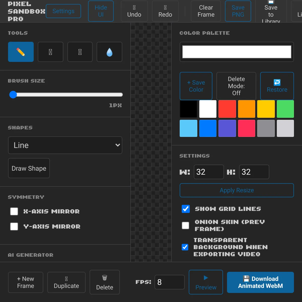Open Settings

pyautogui.click(x=63, y=11)
